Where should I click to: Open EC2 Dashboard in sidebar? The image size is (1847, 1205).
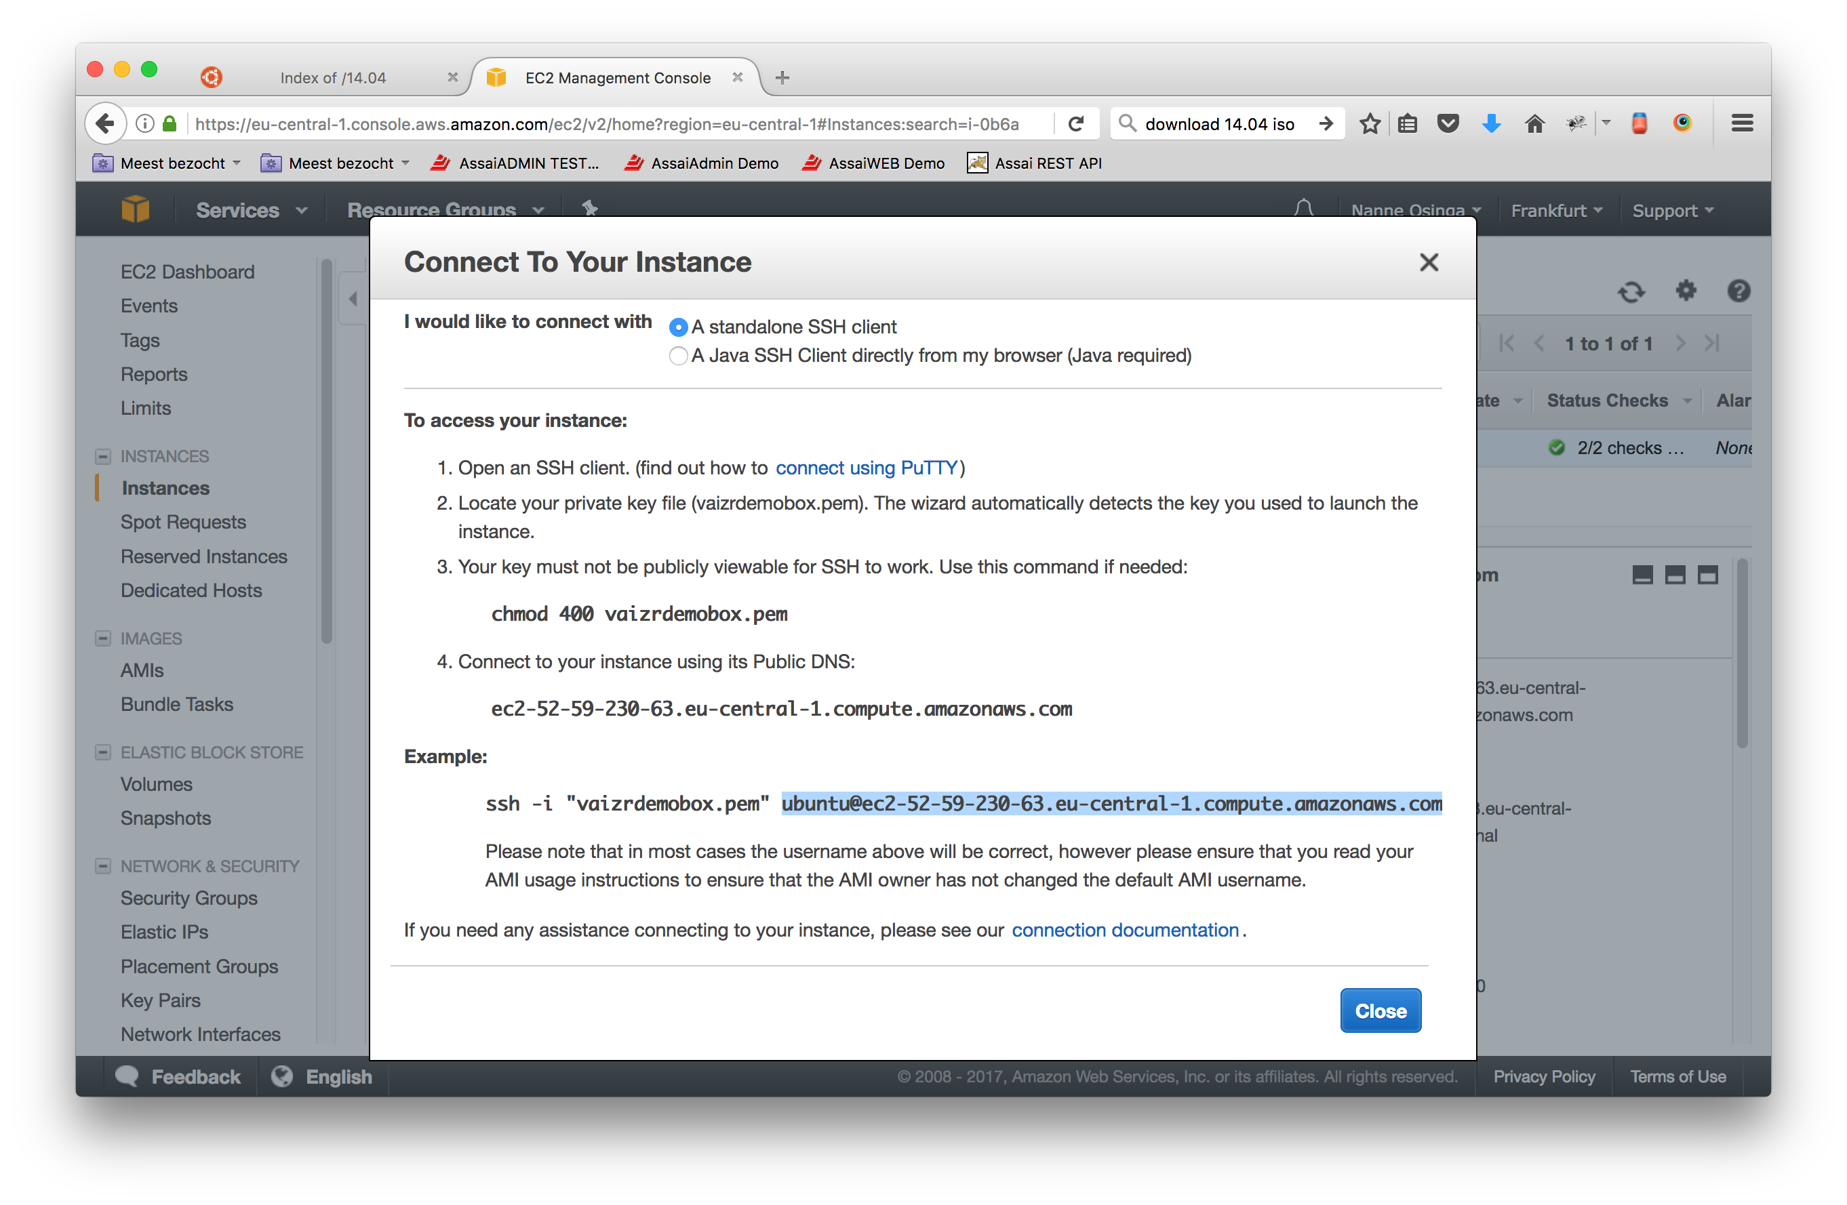[188, 272]
